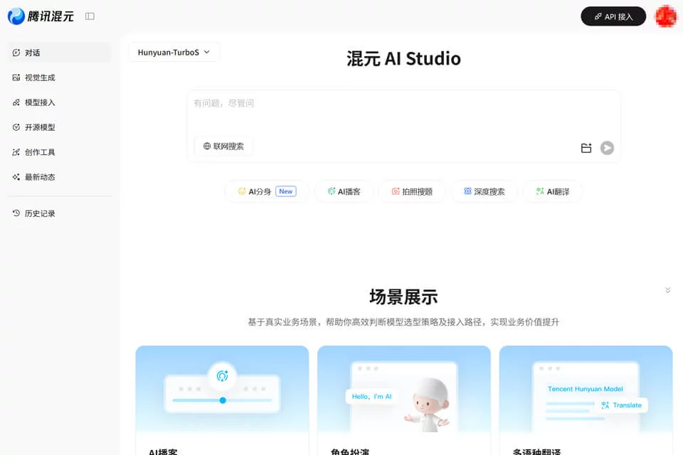This screenshot has height=455, width=683.
Task: Open the AI播客 scenario card
Action: pos(222,400)
